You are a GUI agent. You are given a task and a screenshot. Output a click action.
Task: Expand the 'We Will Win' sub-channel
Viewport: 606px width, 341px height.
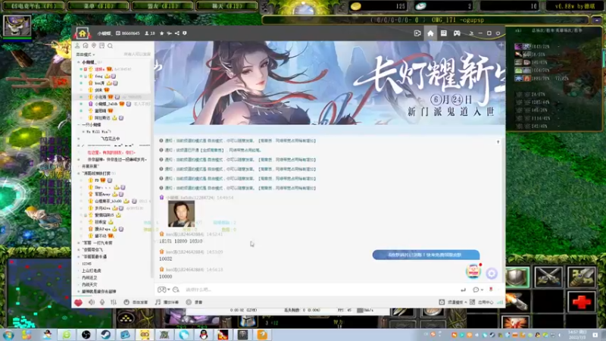tap(83, 132)
